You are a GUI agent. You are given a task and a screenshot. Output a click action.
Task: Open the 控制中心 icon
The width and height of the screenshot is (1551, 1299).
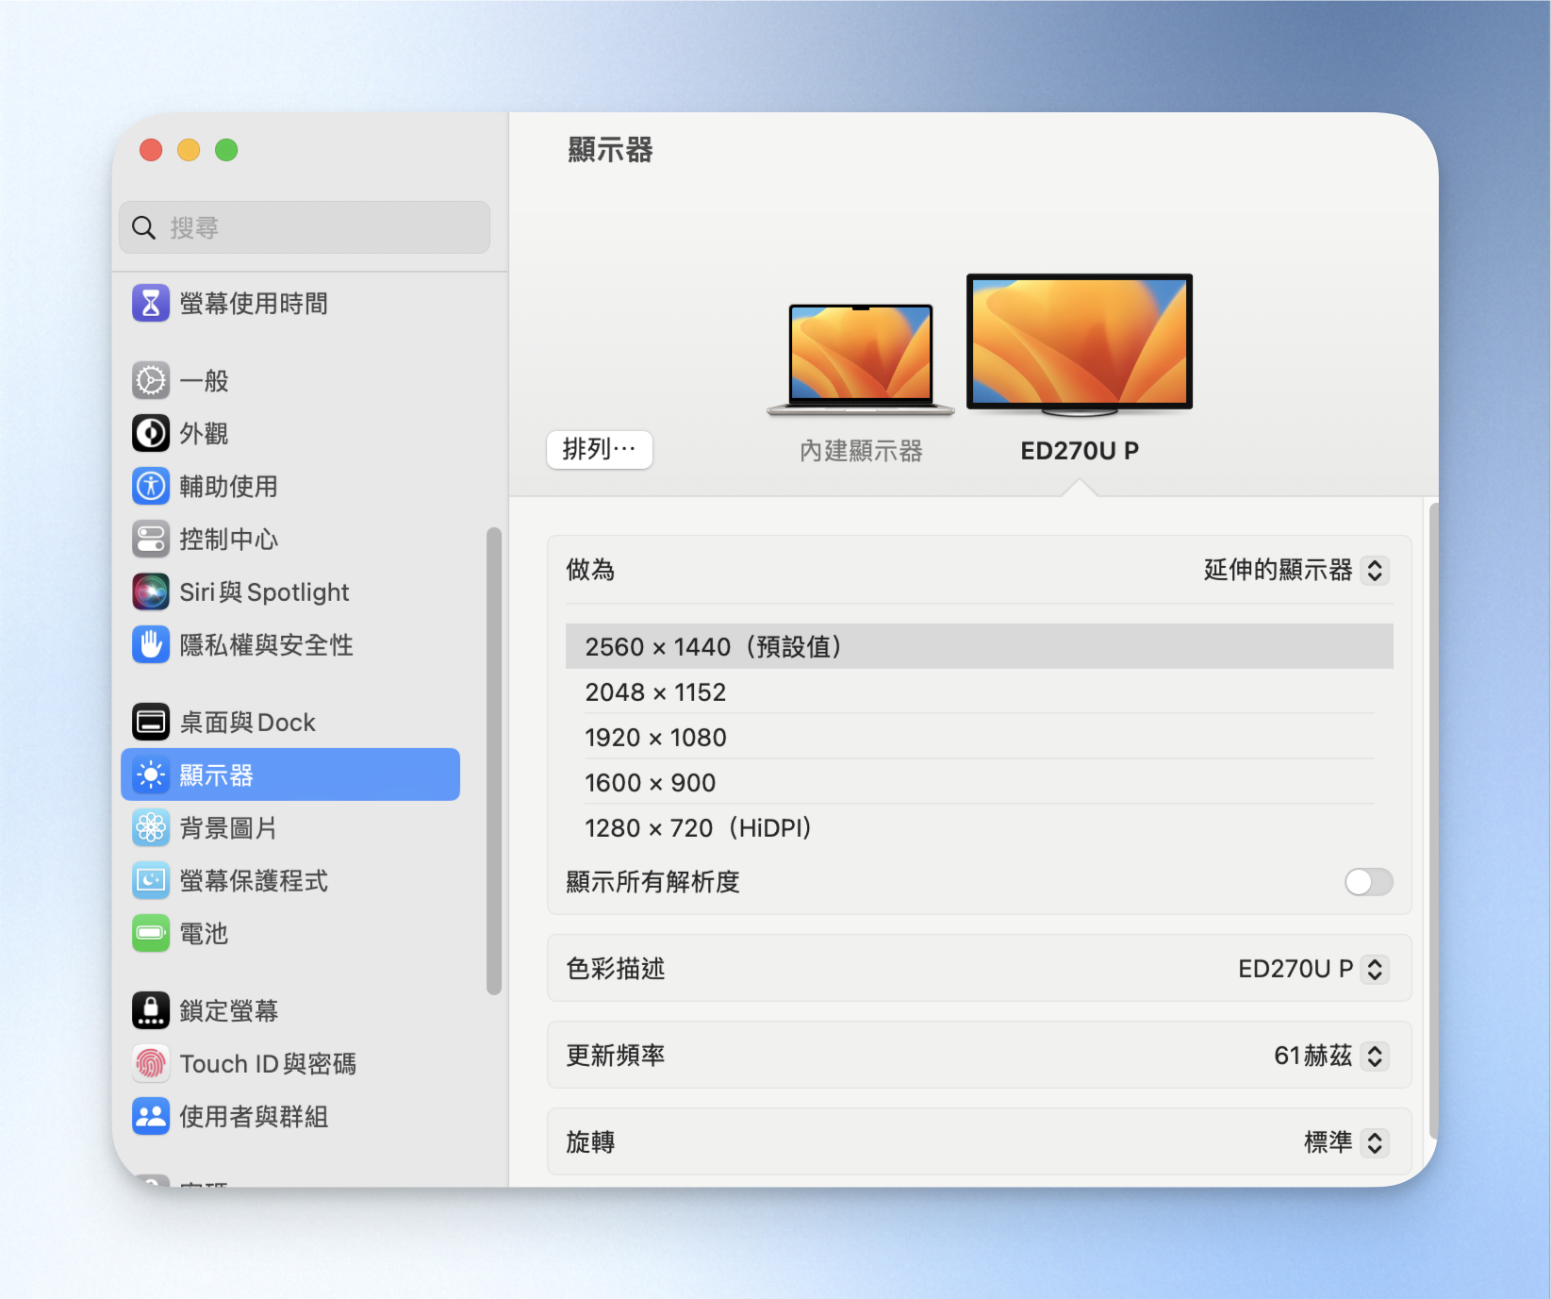[151, 539]
